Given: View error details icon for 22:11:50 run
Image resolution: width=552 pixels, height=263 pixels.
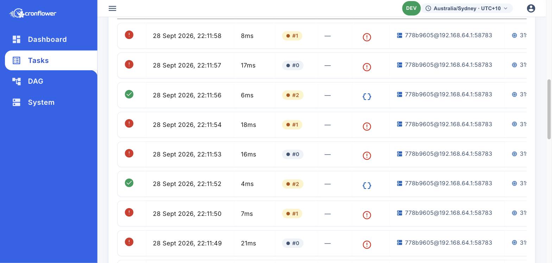Looking at the screenshot, I should coord(367,215).
